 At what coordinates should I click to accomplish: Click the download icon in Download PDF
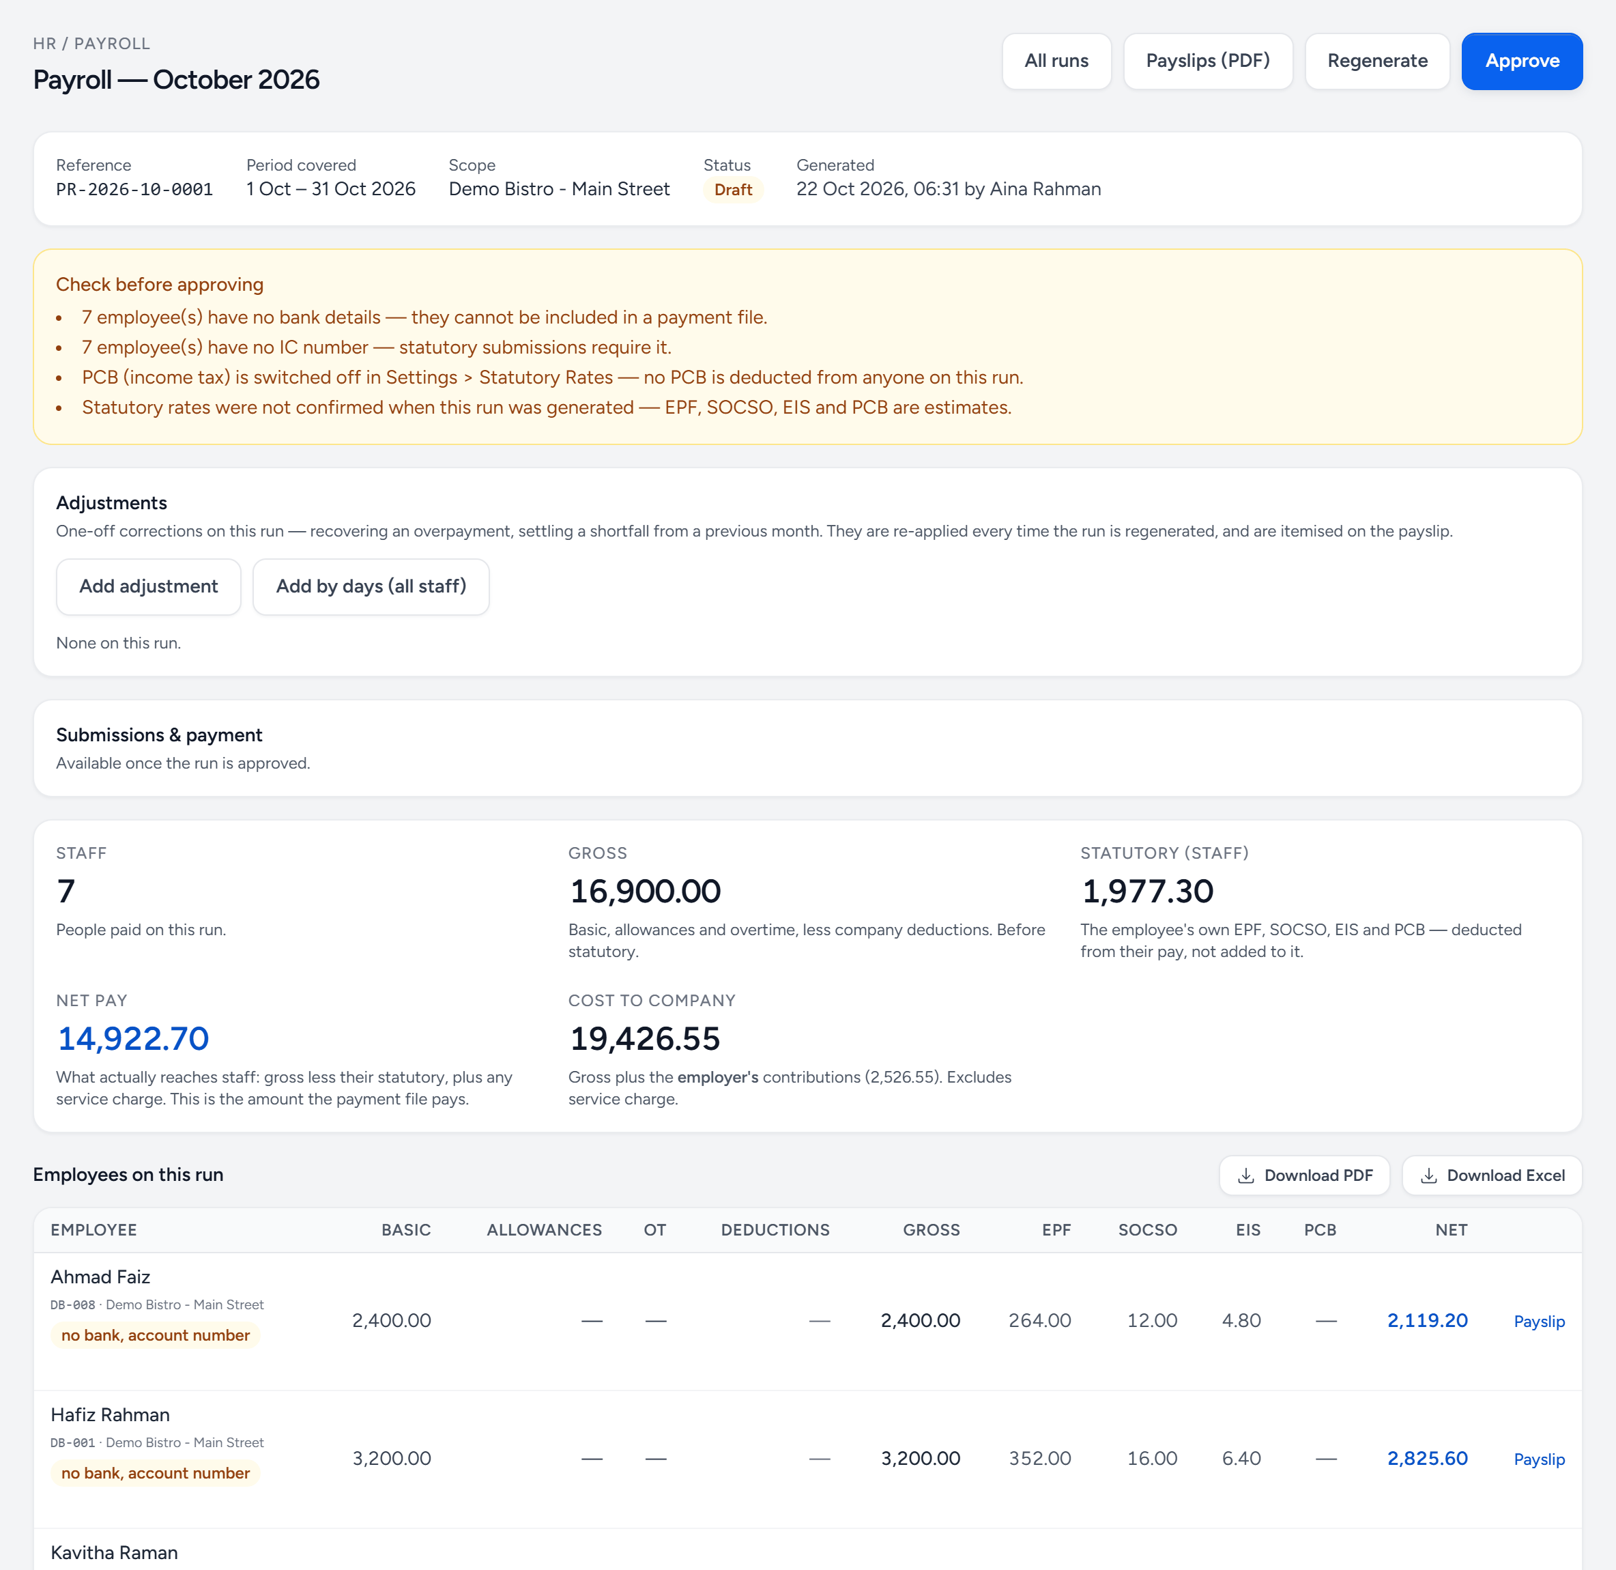[x=1246, y=1175]
